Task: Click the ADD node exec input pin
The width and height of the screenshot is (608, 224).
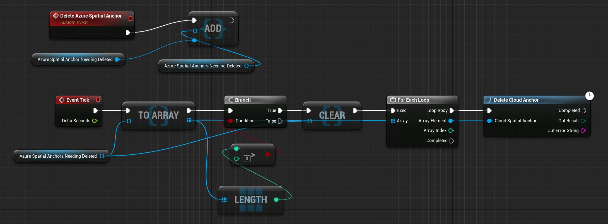Action: click(194, 20)
